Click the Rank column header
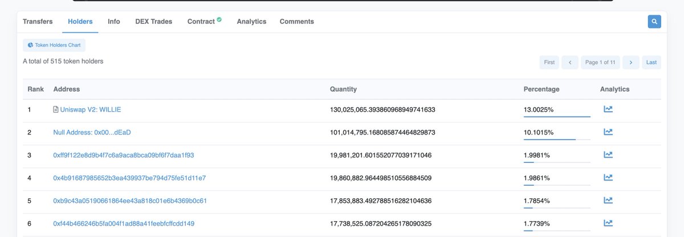 (36, 89)
